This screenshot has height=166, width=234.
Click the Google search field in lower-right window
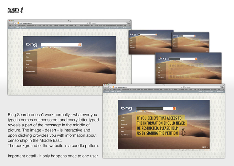pyautogui.click(x=202, y=87)
